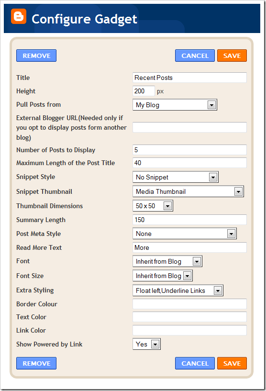Click the top SAVE button
The width and height of the screenshot is (266, 391).
tap(232, 56)
